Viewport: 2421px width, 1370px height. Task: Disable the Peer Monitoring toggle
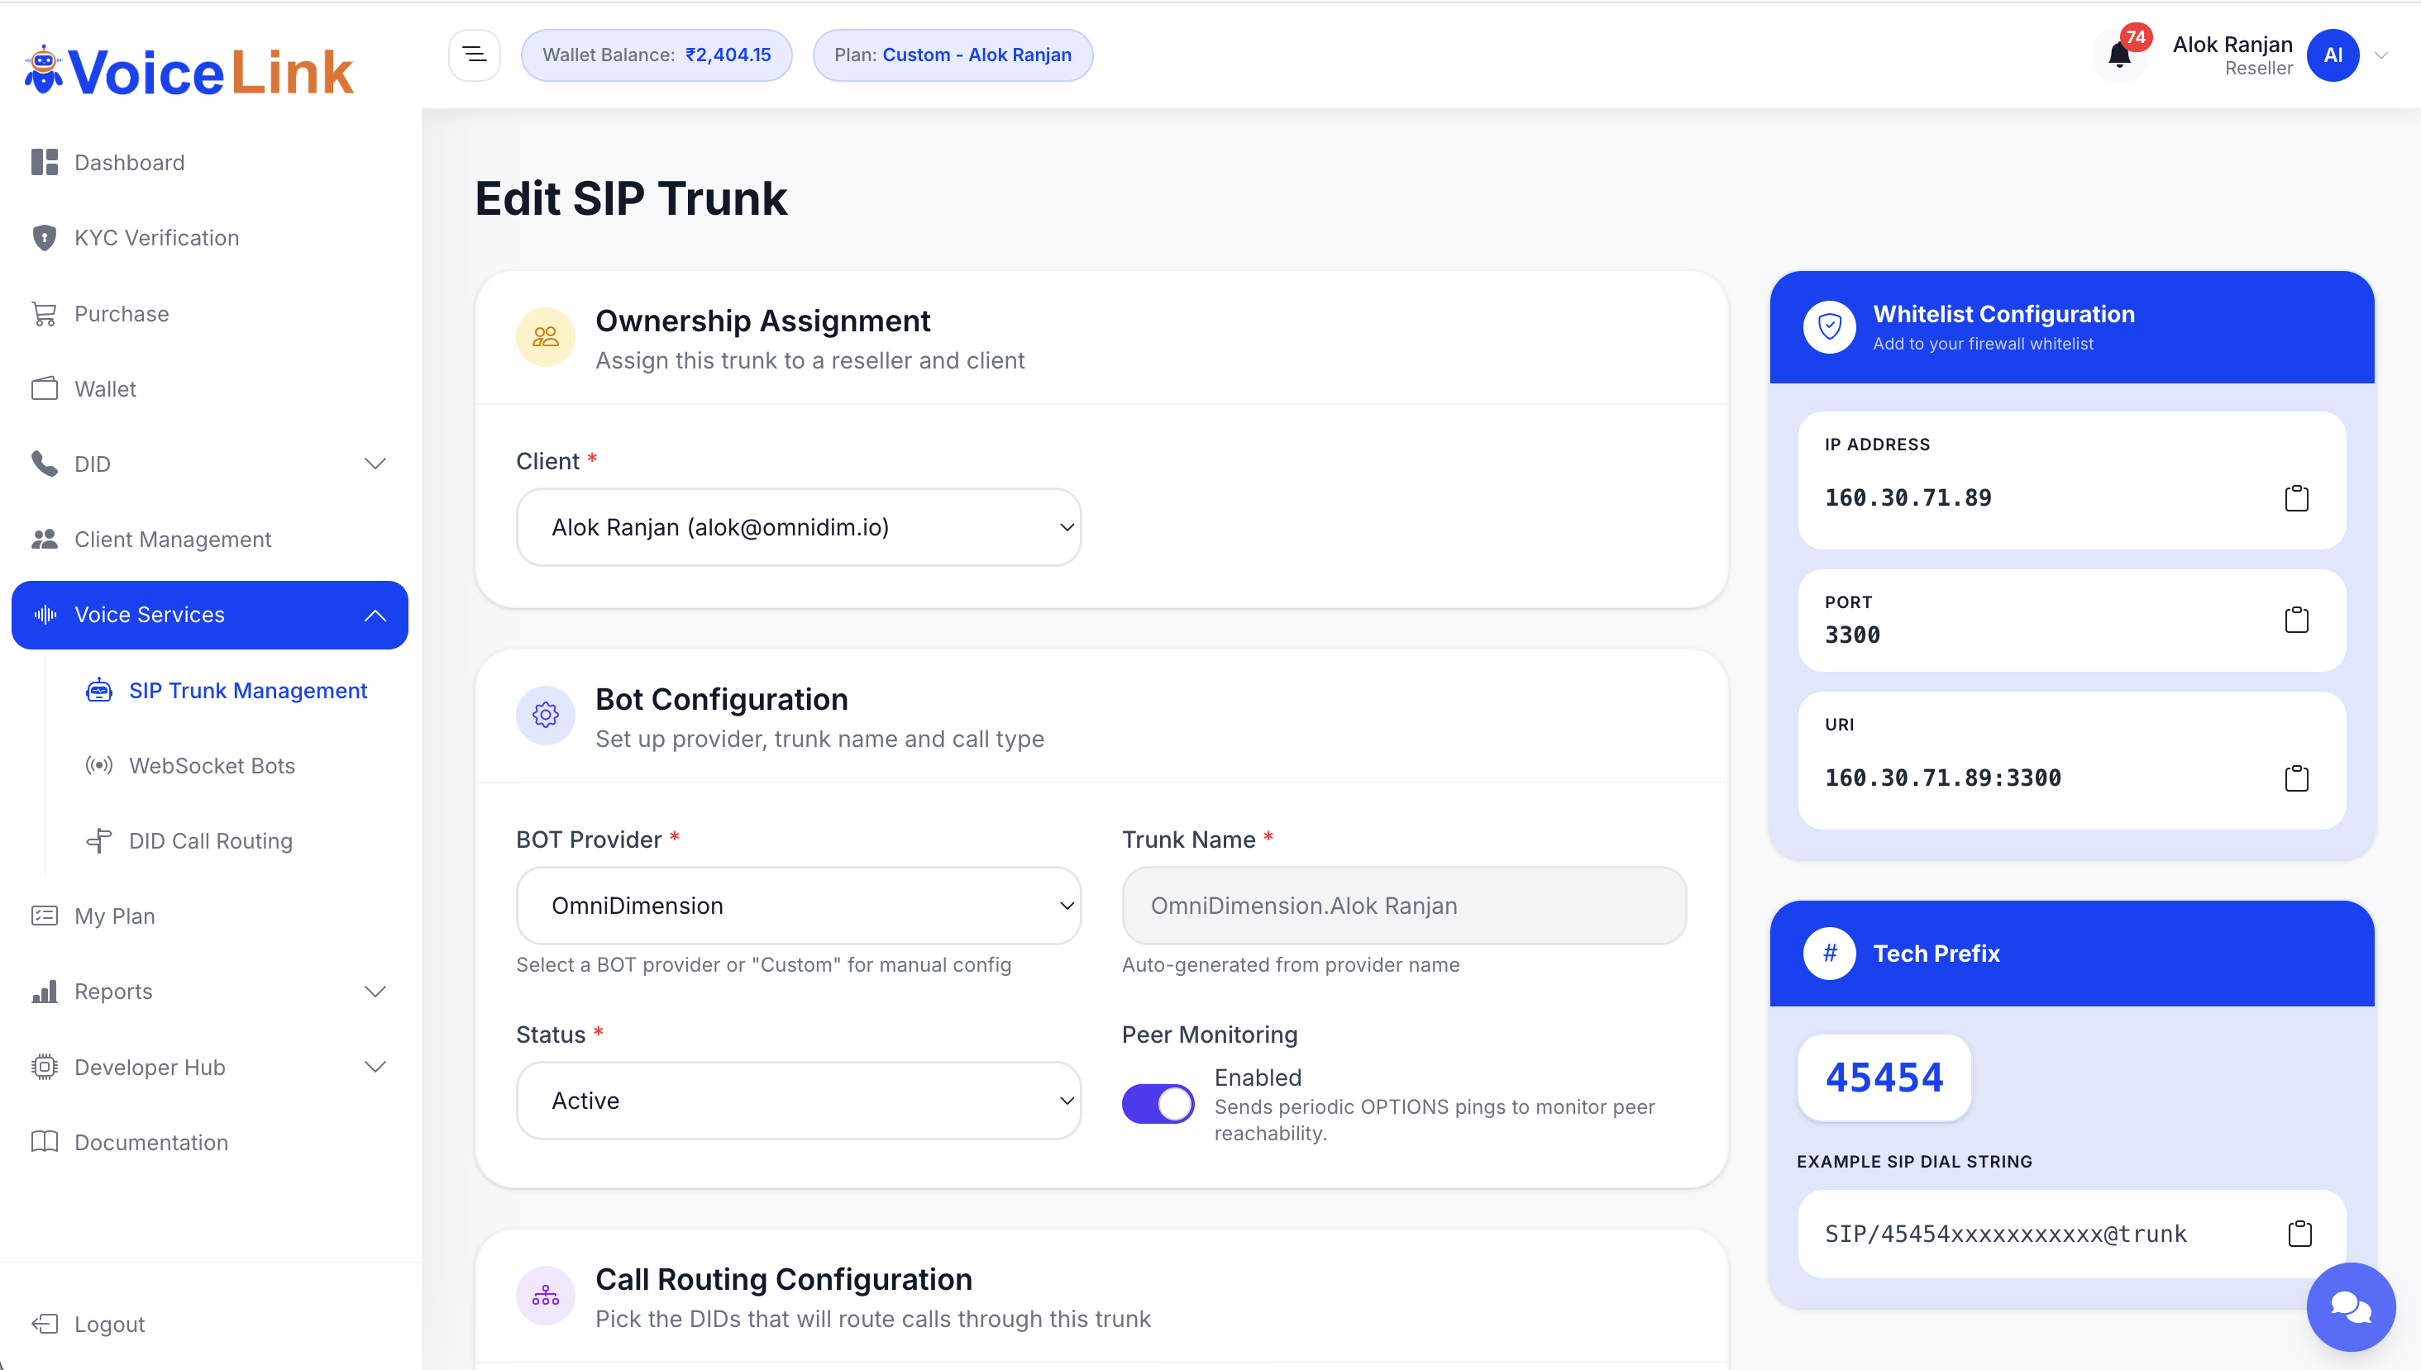pos(1157,1103)
